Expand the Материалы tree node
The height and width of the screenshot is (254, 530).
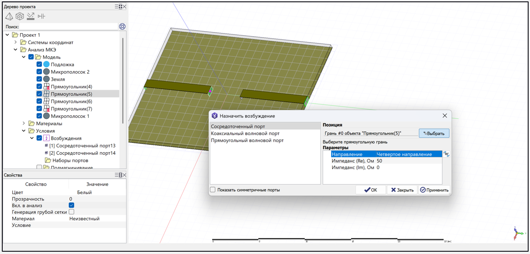tap(24, 123)
